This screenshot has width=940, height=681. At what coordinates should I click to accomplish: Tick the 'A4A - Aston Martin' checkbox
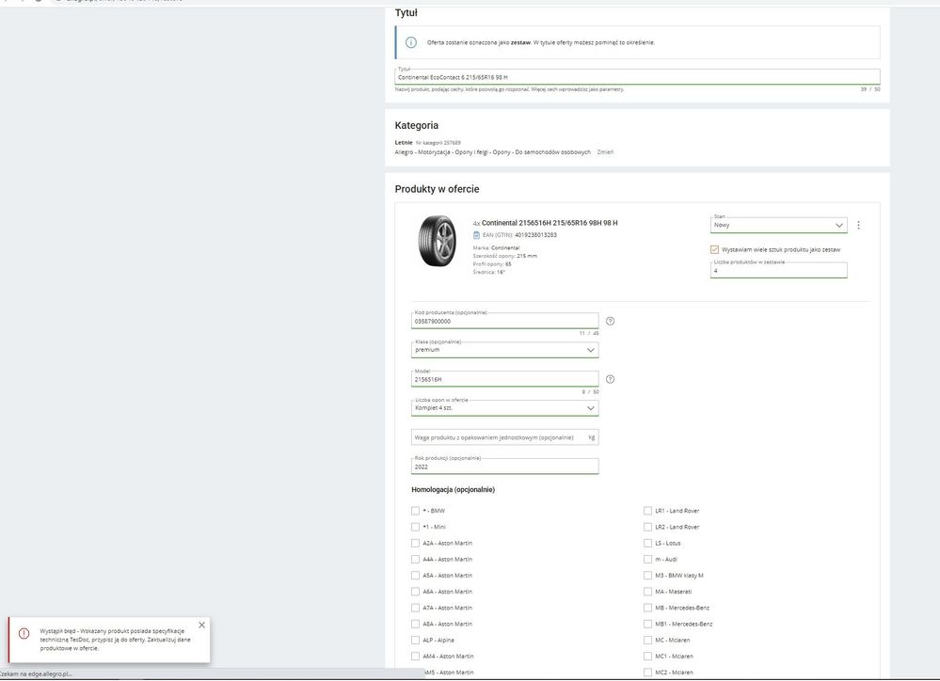416,560
